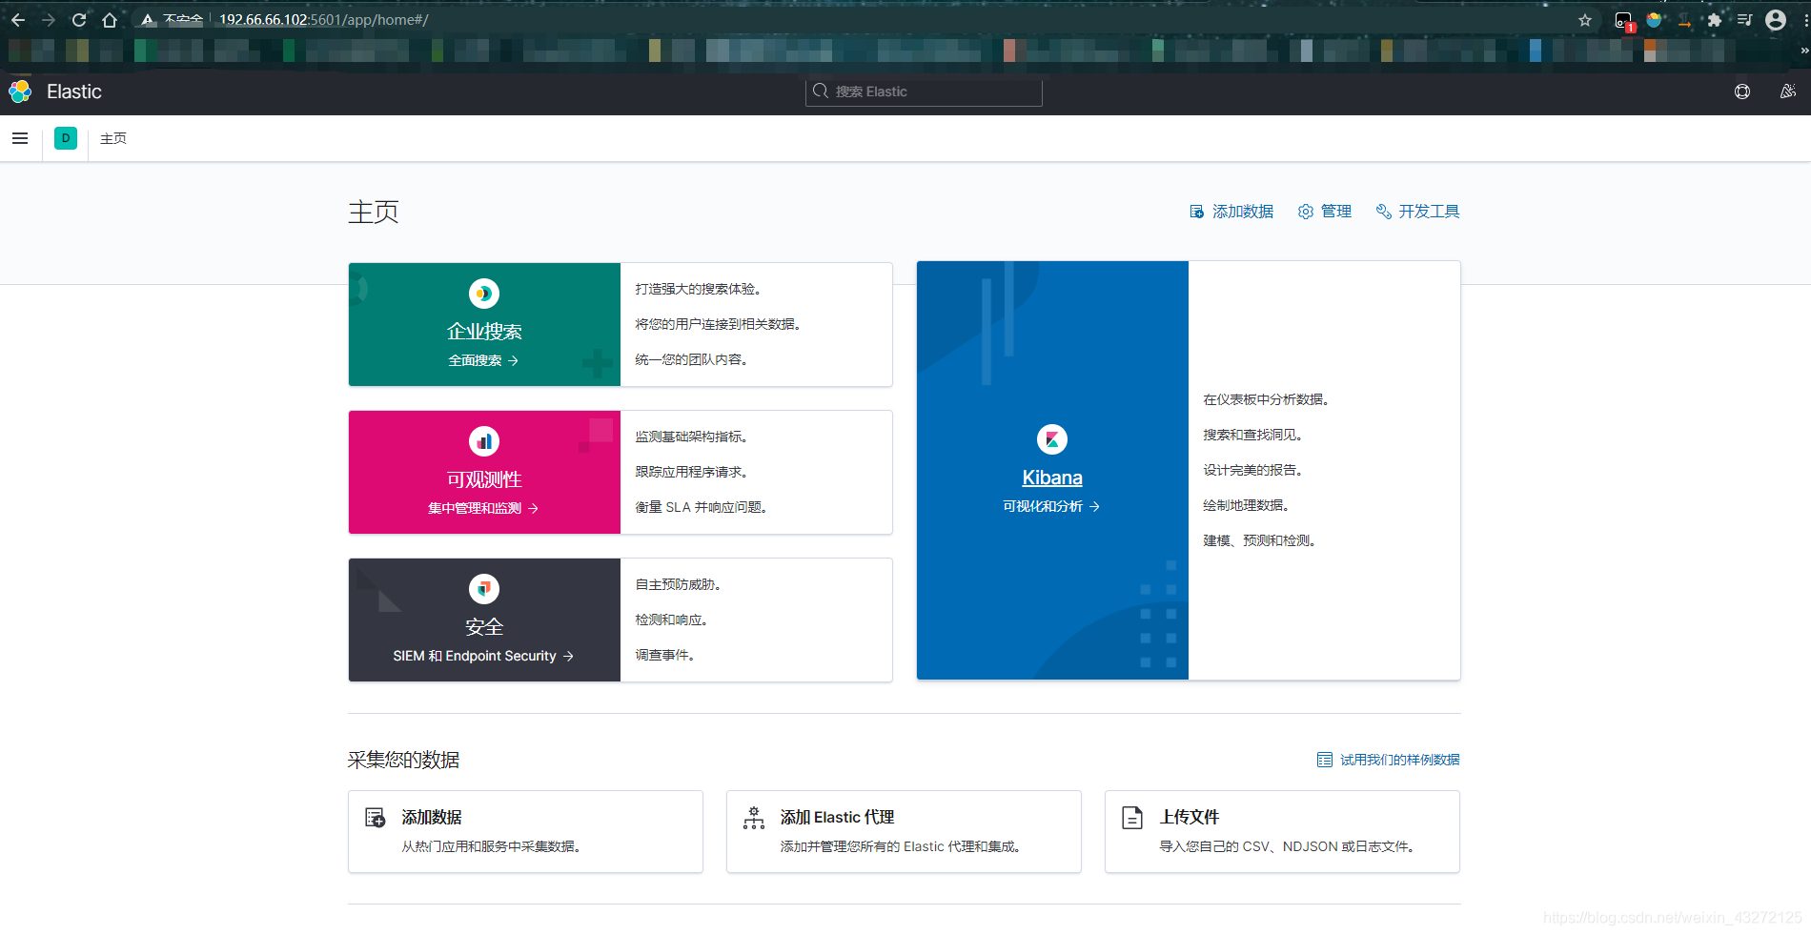This screenshot has height=935, width=1811.
Task: Open the 添加 Elastic 代理 card
Action: 904,831
